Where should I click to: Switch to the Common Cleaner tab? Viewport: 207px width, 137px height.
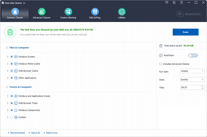click(15, 13)
